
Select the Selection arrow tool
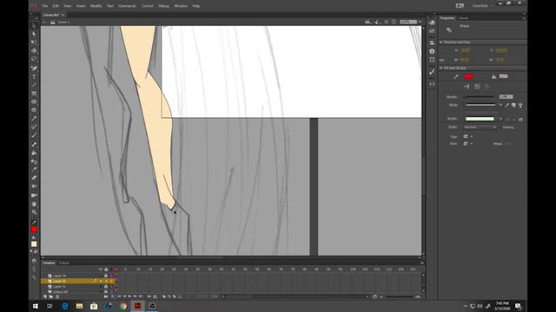[34, 25]
